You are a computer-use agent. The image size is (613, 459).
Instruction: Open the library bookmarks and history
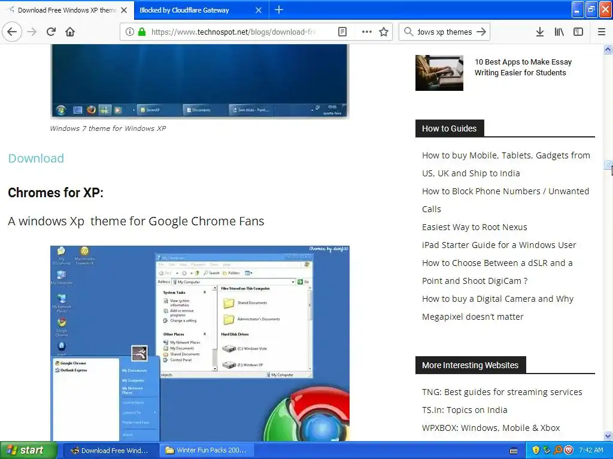(x=559, y=32)
